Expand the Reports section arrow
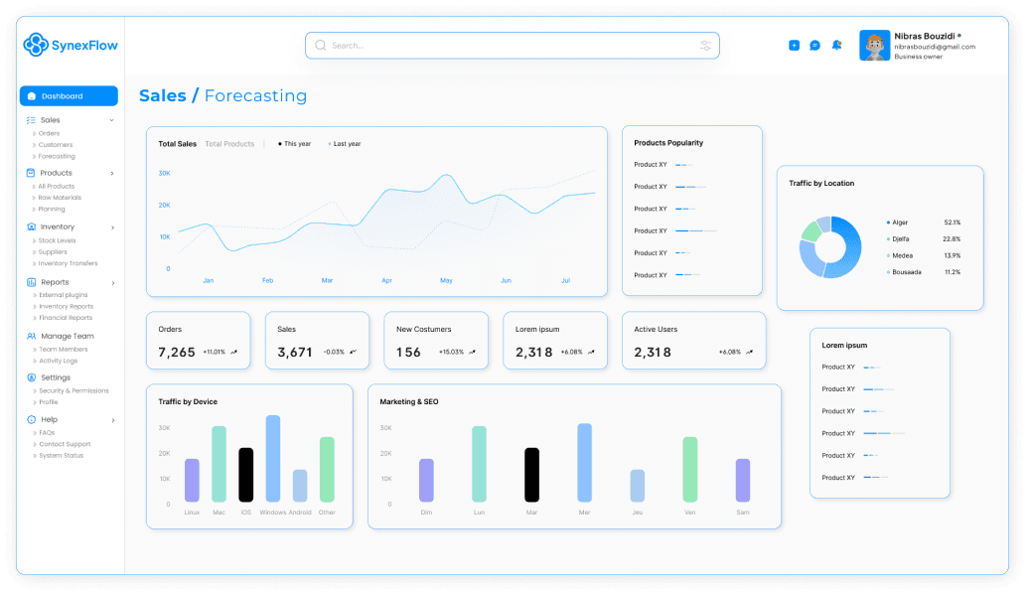The width and height of the screenshot is (1029, 595). coord(110,281)
